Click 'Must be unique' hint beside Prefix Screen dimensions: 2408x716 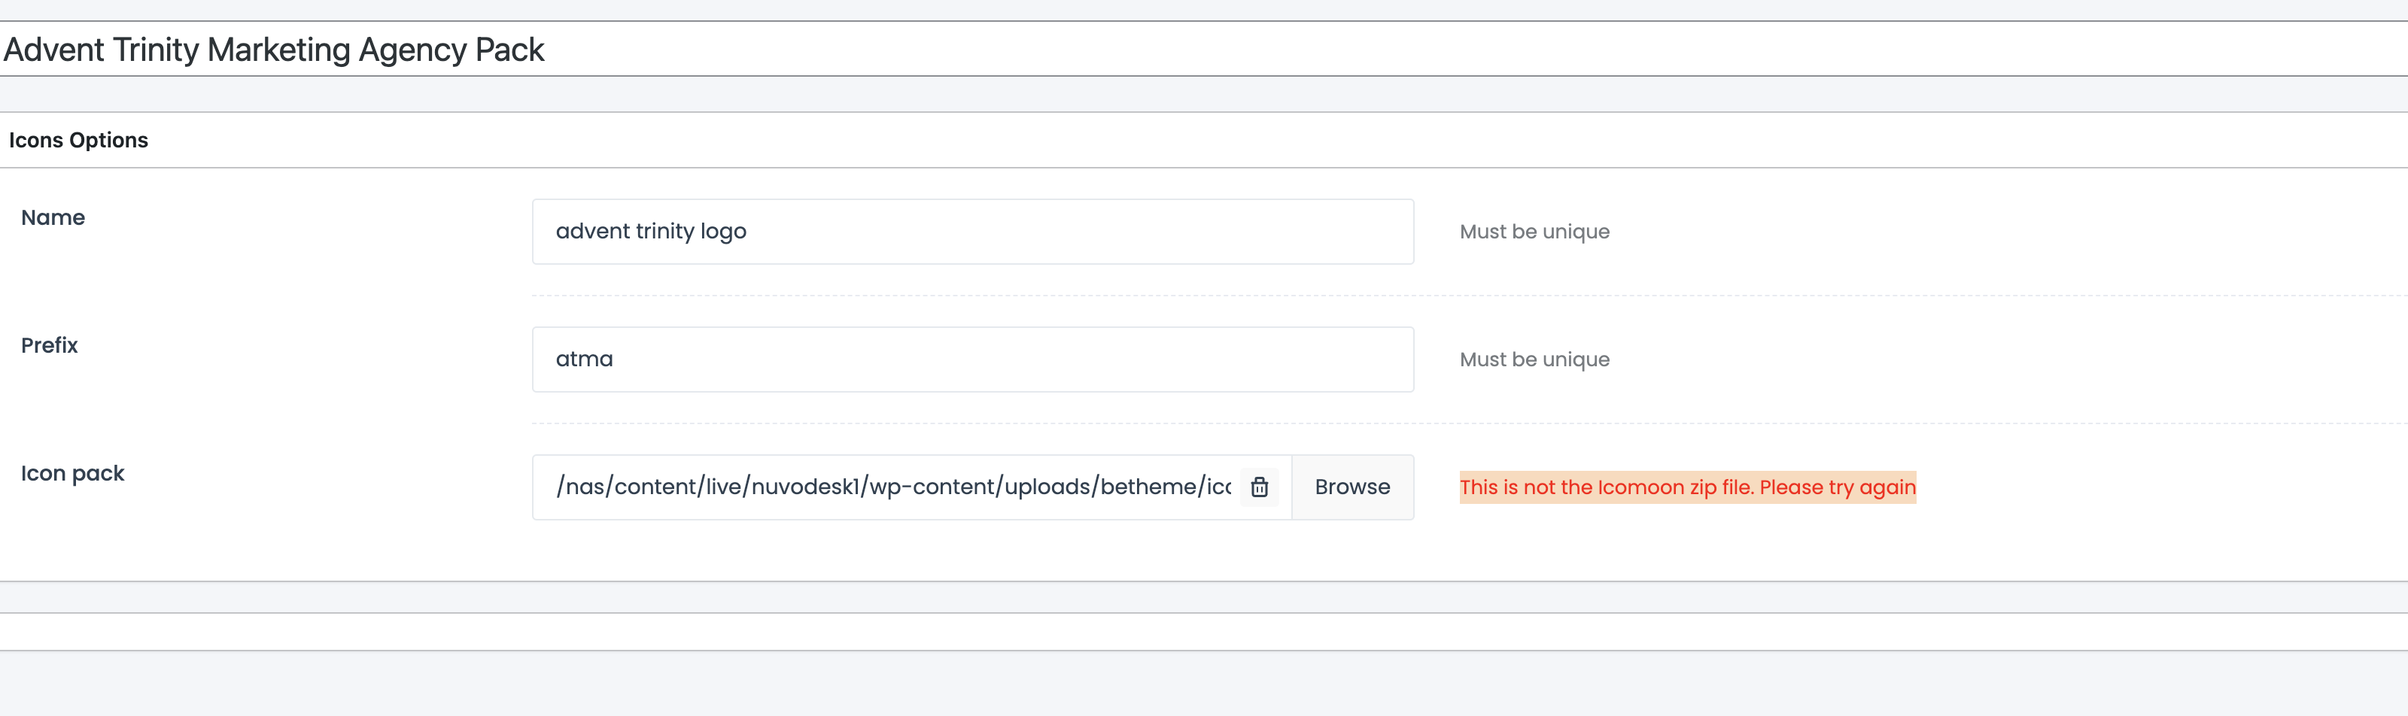1534,360
